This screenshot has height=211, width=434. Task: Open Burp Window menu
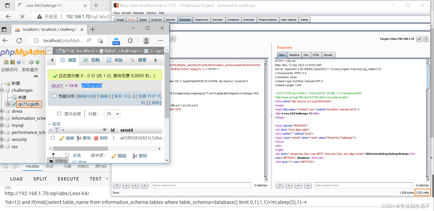click(x=151, y=13)
